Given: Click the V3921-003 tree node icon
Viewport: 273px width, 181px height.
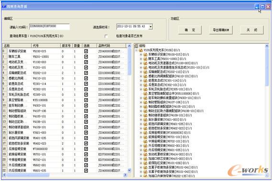Looking at the screenshot, I should pyautogui.click(x=145, y=120).
